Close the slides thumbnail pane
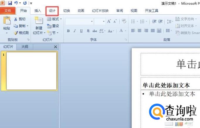200x128 pixels. click(55, 47)
